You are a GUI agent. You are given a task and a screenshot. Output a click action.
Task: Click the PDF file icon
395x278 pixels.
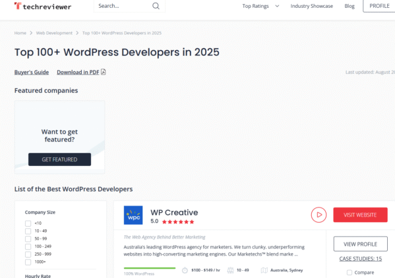pos(104,72)
